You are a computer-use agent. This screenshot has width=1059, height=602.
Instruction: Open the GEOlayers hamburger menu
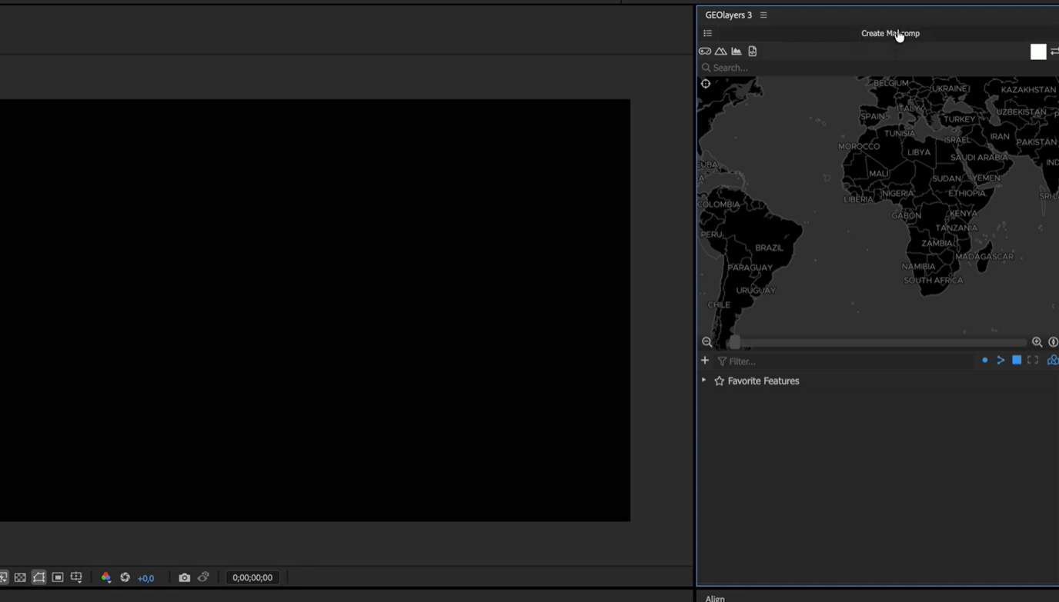pyautogui.click(x=708, y=32)
